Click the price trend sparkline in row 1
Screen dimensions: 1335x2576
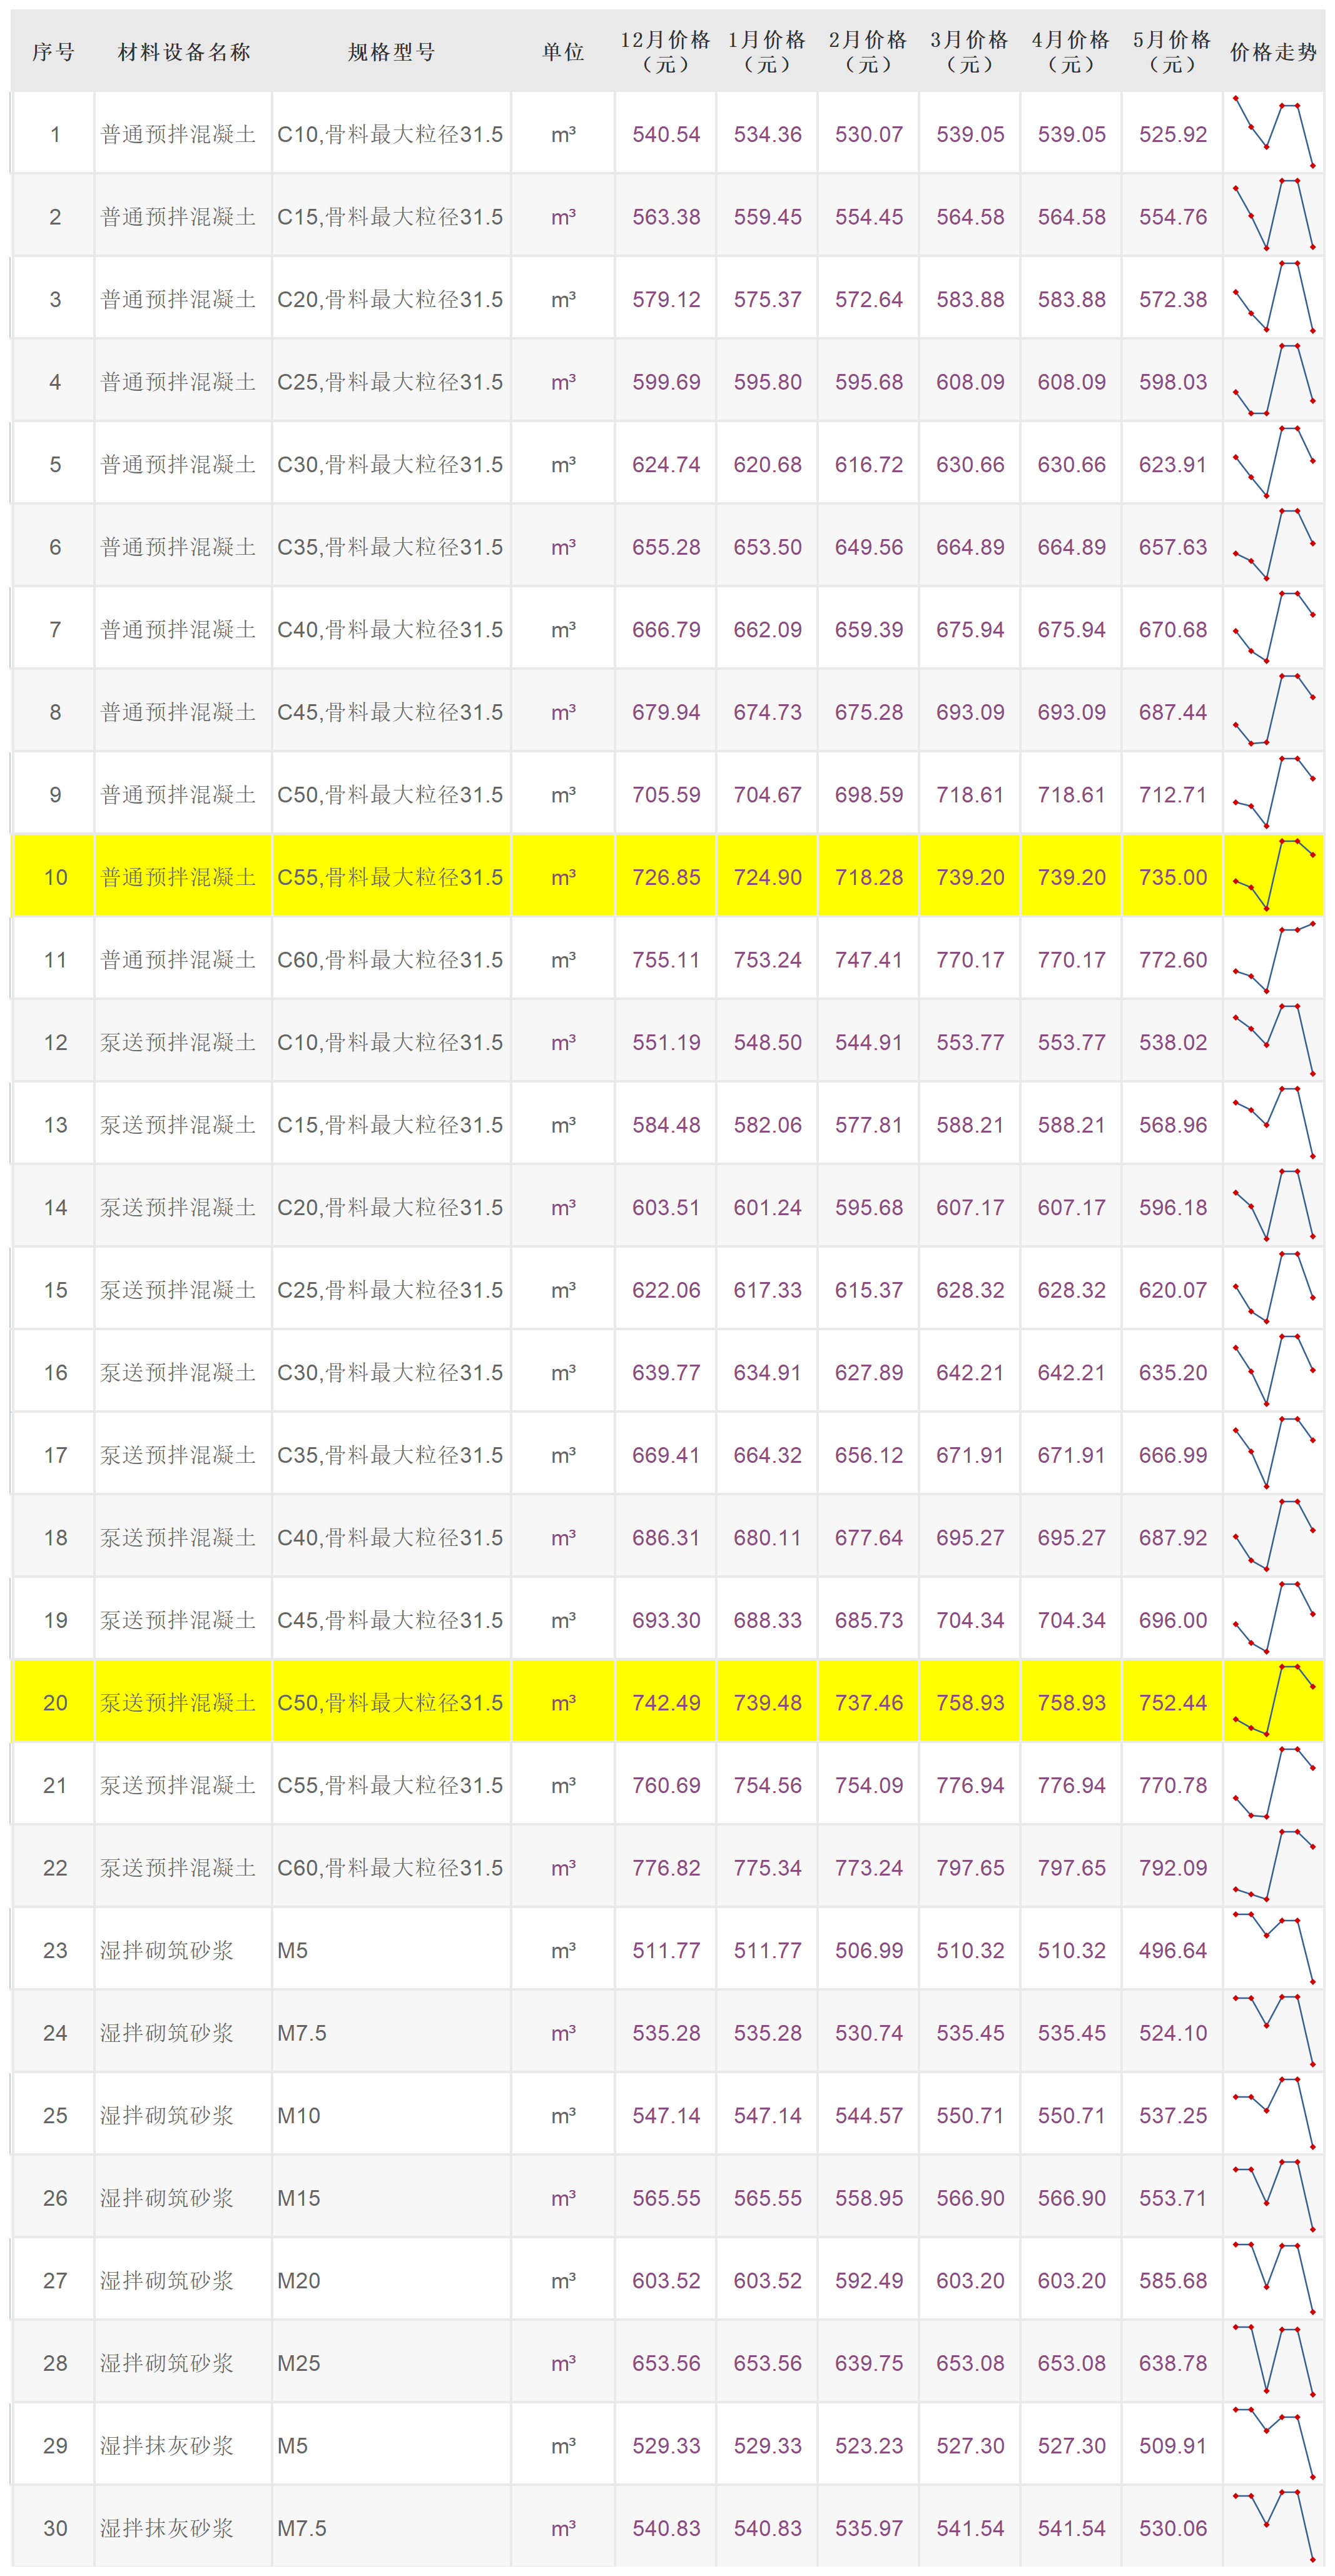click(x=1273, y=133)
